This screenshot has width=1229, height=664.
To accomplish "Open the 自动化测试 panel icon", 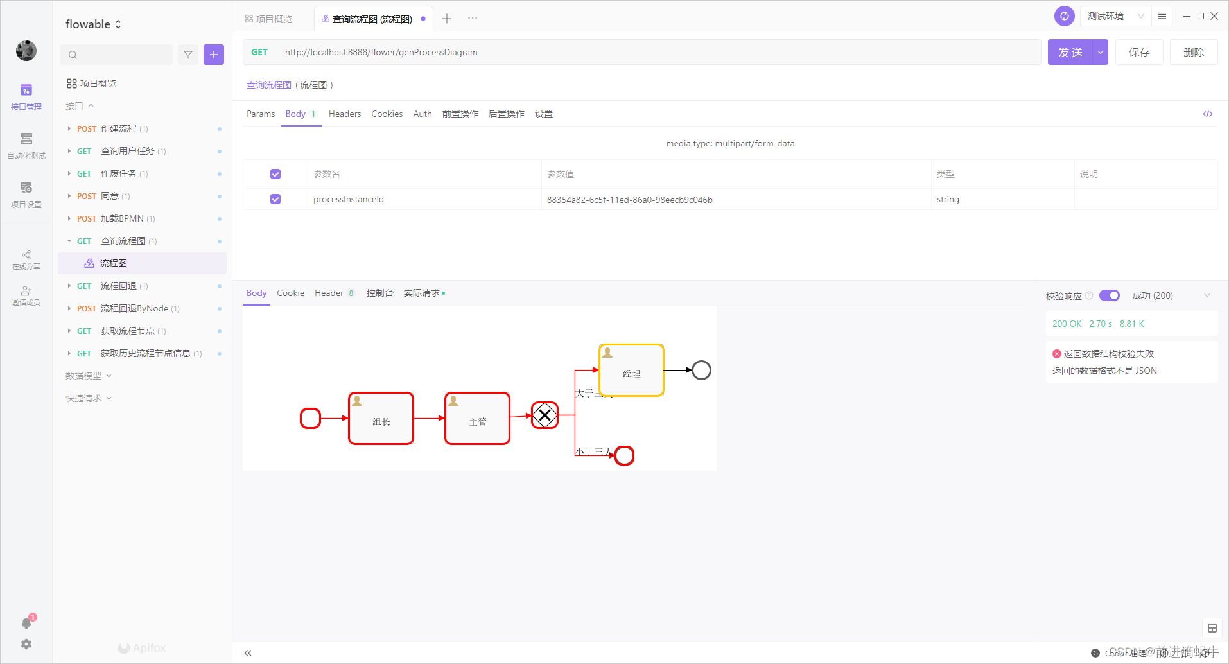I will coord(26,143).
